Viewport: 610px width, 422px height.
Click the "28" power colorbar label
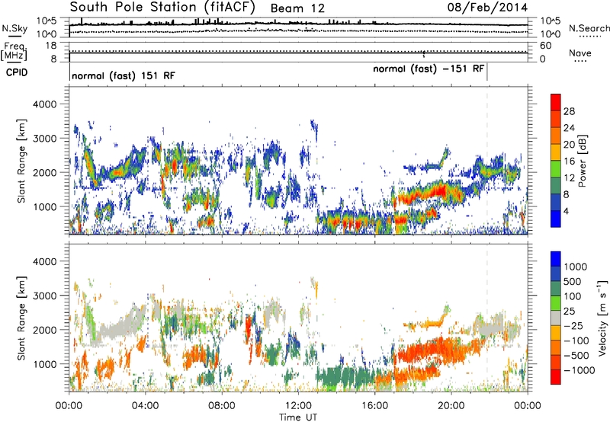[x=569, y=111]
